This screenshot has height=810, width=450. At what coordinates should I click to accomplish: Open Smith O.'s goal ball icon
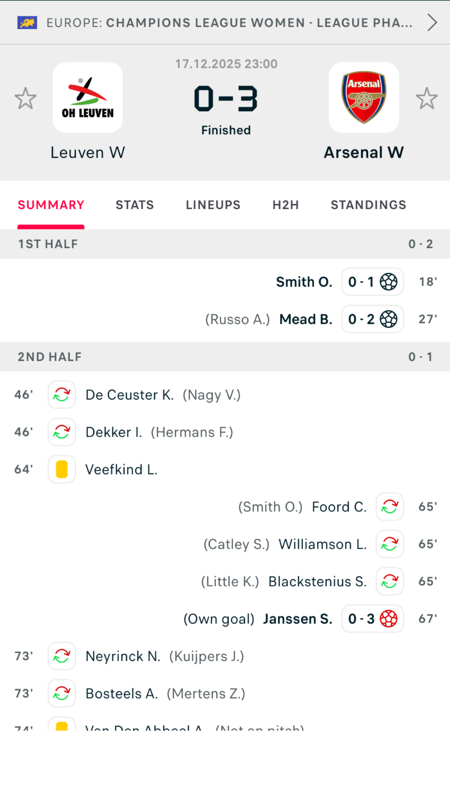(x=390, y=282)
